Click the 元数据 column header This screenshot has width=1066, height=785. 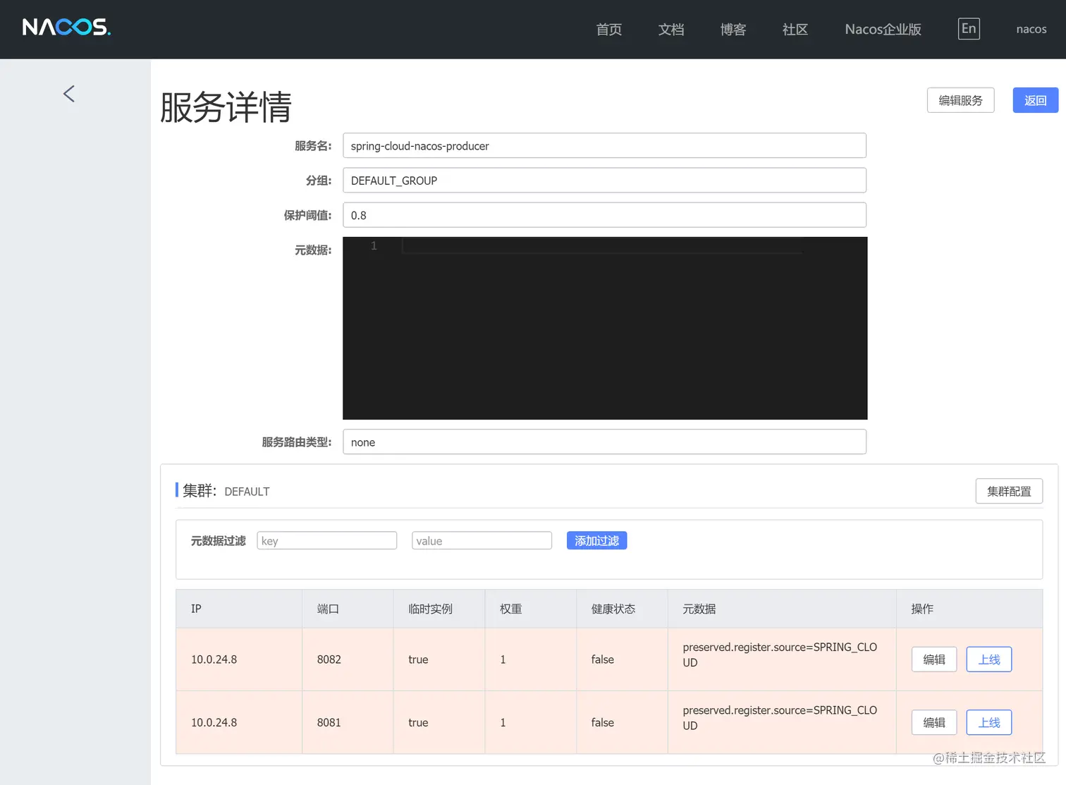[x=782, y=608]
